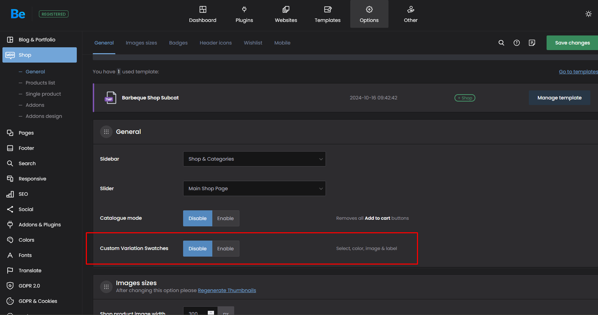Screen dimensions: 598x315
Task: Select Single product under Shop
Action: point(43,94)
